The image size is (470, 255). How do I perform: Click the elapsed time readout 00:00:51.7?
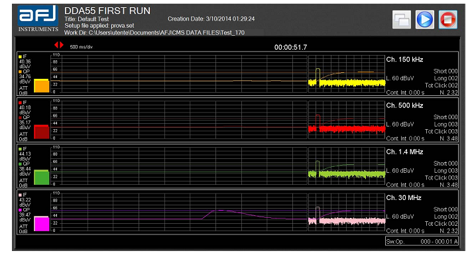[x=290, y=47]
